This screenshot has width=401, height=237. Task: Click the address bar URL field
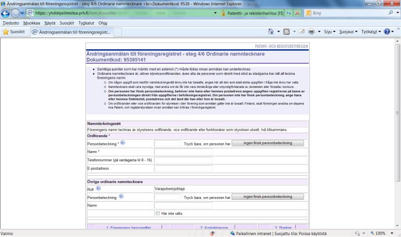point(123,13)
